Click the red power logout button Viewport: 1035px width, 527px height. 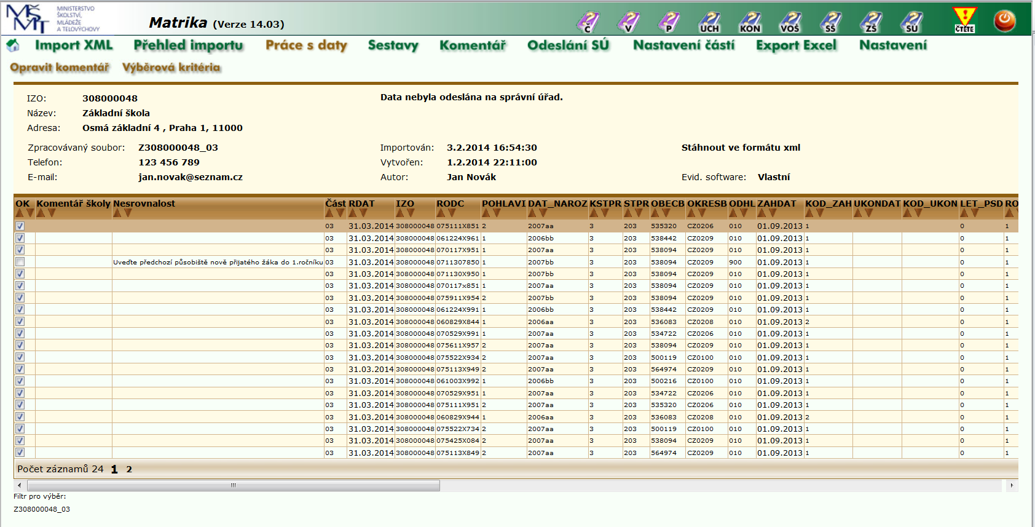click(x=1005, y=21)
